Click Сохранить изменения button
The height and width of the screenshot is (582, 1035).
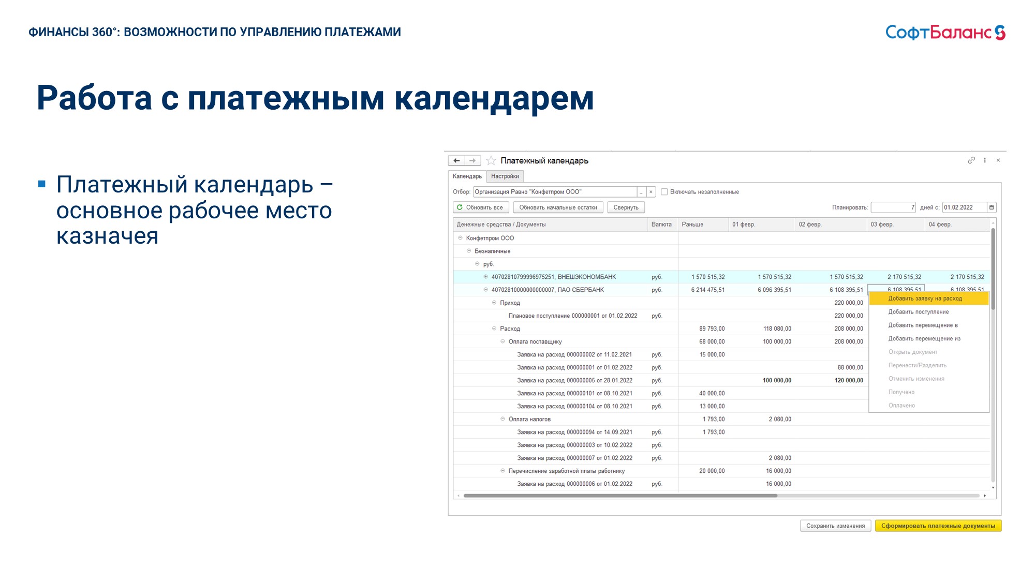(836, 526)
